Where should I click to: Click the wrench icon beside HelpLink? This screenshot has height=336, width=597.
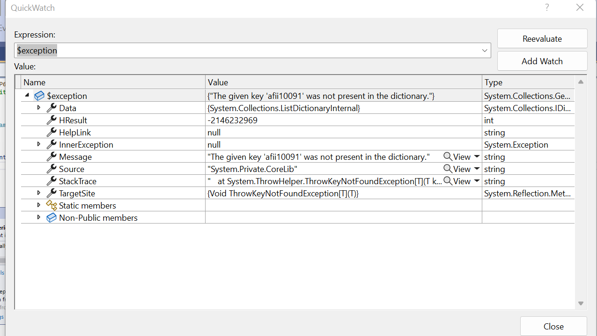(52, 133)
